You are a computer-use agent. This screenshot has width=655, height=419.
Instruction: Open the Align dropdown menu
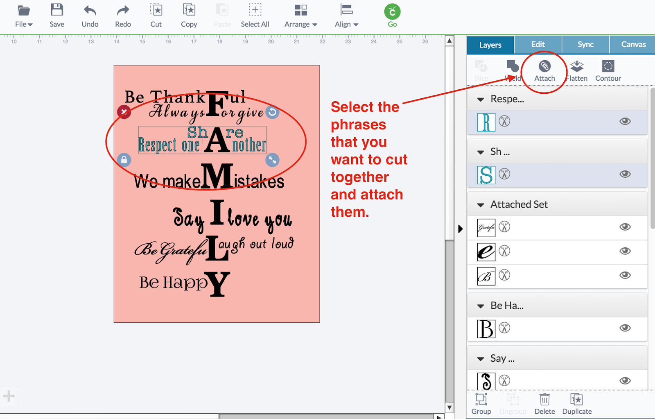[x=346, y=16]
